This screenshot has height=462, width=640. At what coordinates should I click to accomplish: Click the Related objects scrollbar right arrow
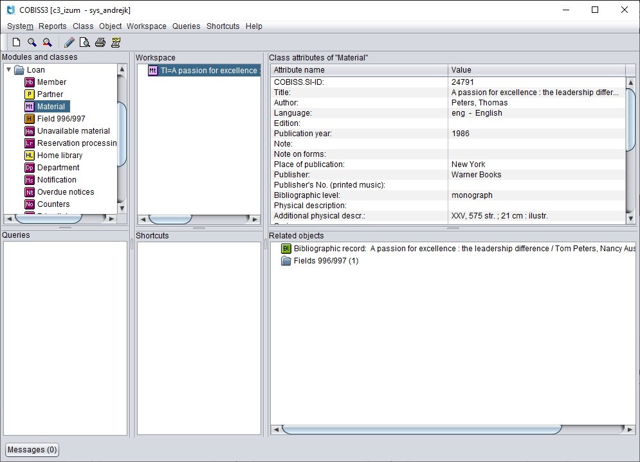point(630,429)
